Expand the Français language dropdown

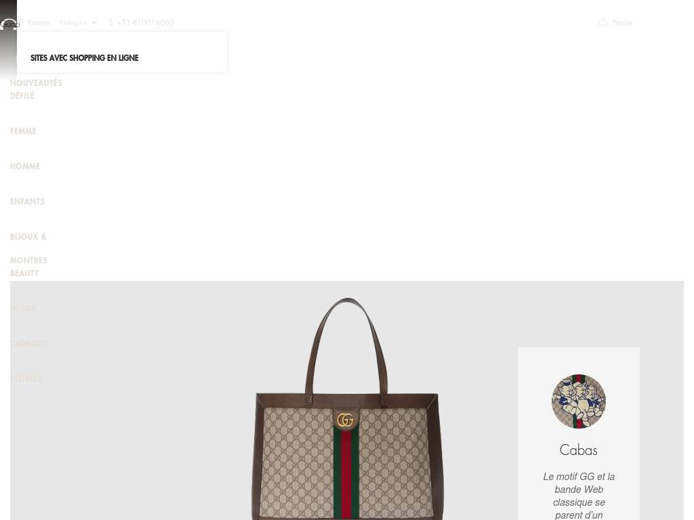(78, 22)
